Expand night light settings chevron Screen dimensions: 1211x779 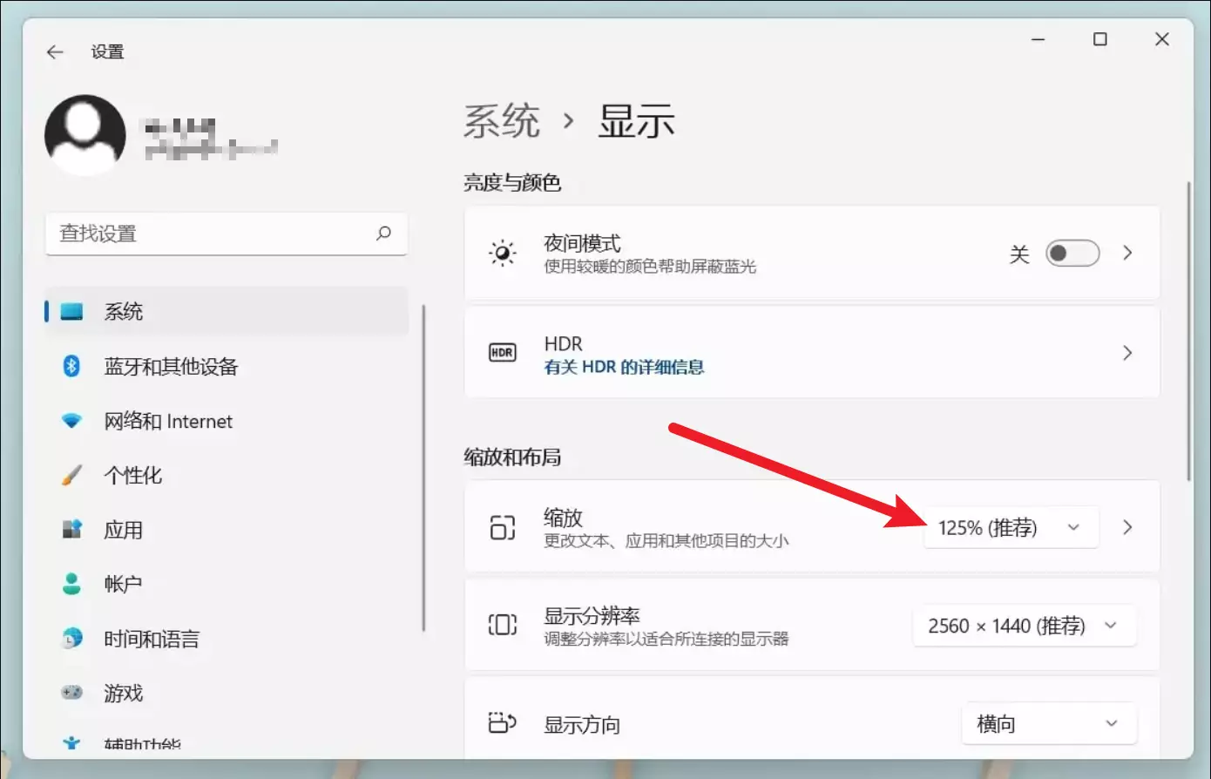click(1127, 253)
